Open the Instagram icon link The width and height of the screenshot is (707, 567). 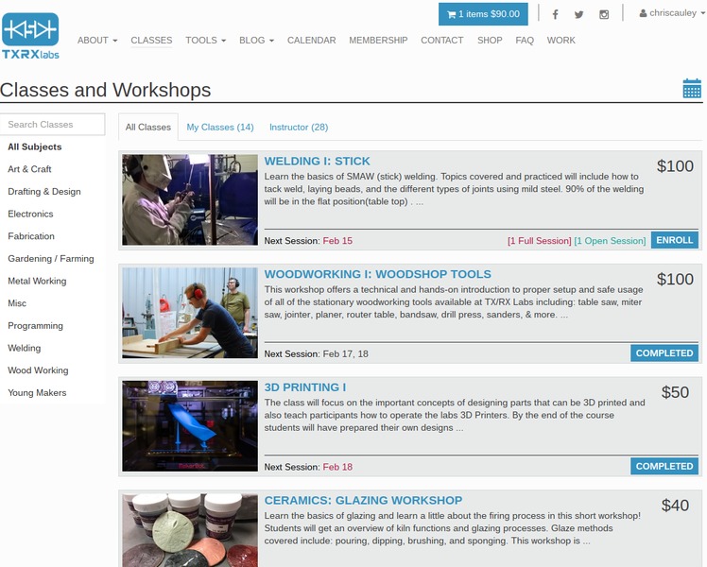coord(604,14)
